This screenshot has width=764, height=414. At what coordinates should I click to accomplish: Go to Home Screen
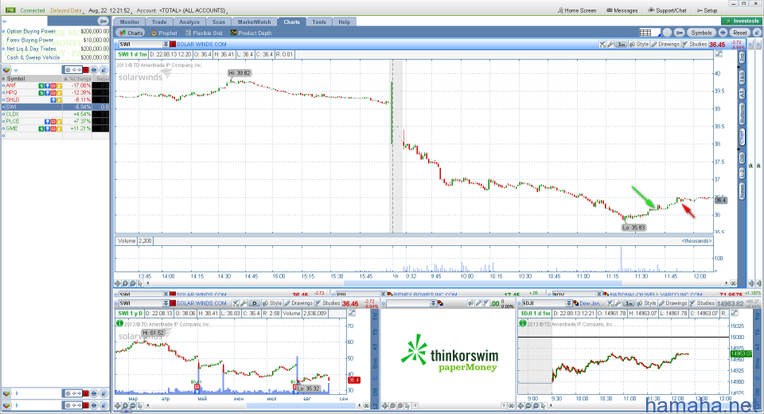click(577, 10)
